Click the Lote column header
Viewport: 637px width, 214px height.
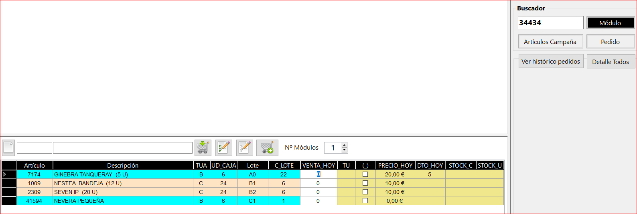(x=253, y=165)
